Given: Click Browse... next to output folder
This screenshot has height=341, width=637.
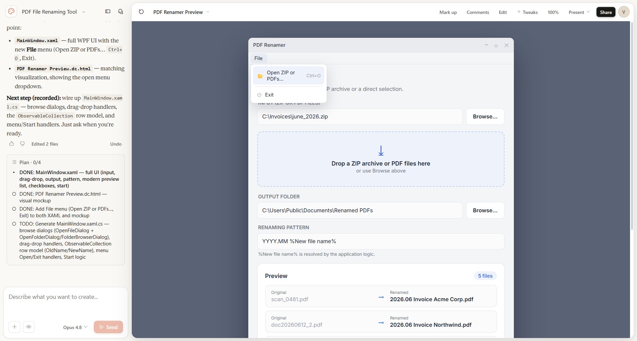Looking at the screenshot, I should tap(485, 210).
